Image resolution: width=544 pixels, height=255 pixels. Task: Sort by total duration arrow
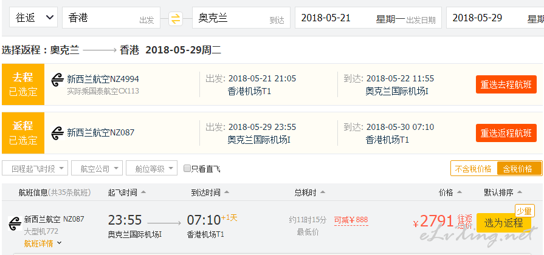323,192
